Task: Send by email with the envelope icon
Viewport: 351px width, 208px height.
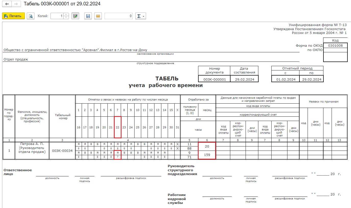Action: click(98, 16)
